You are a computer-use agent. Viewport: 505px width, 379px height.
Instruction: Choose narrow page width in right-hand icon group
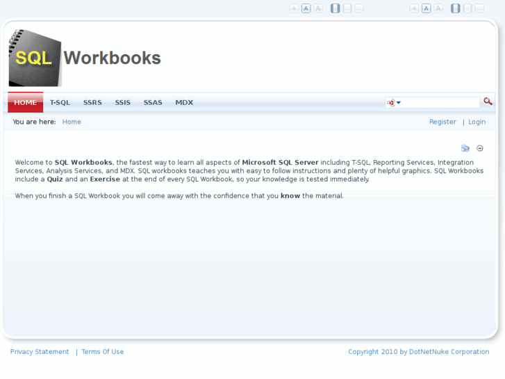tap(456, 8)
